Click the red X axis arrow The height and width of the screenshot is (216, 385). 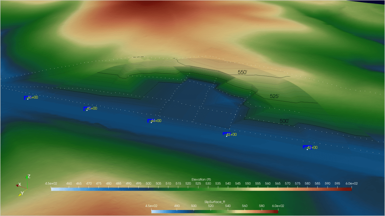(18, 185)
